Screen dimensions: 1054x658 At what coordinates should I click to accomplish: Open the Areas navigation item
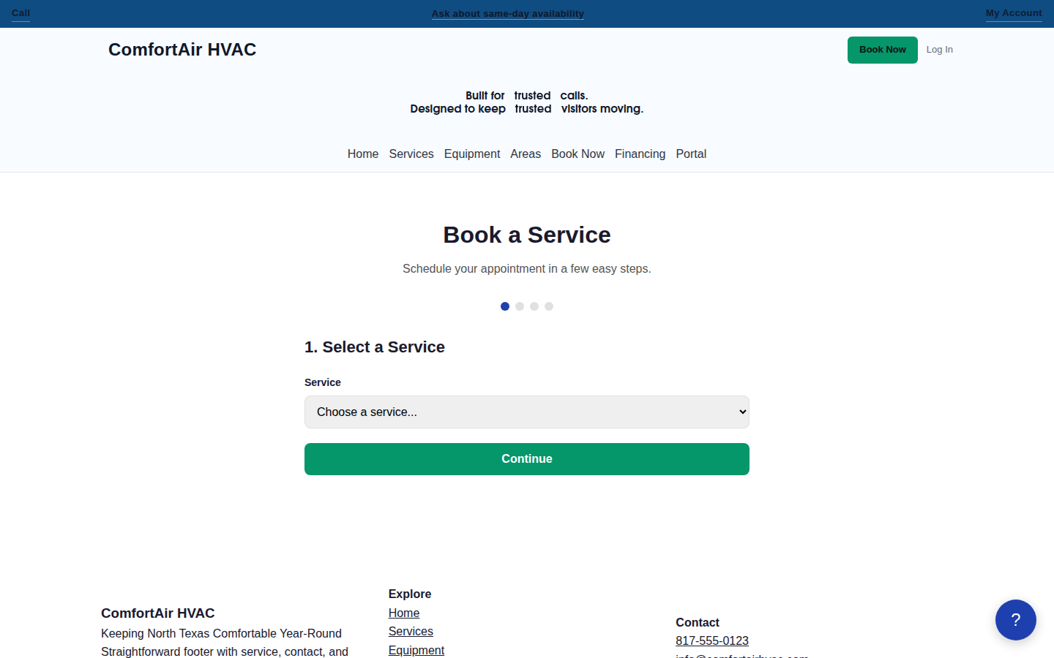526,154
